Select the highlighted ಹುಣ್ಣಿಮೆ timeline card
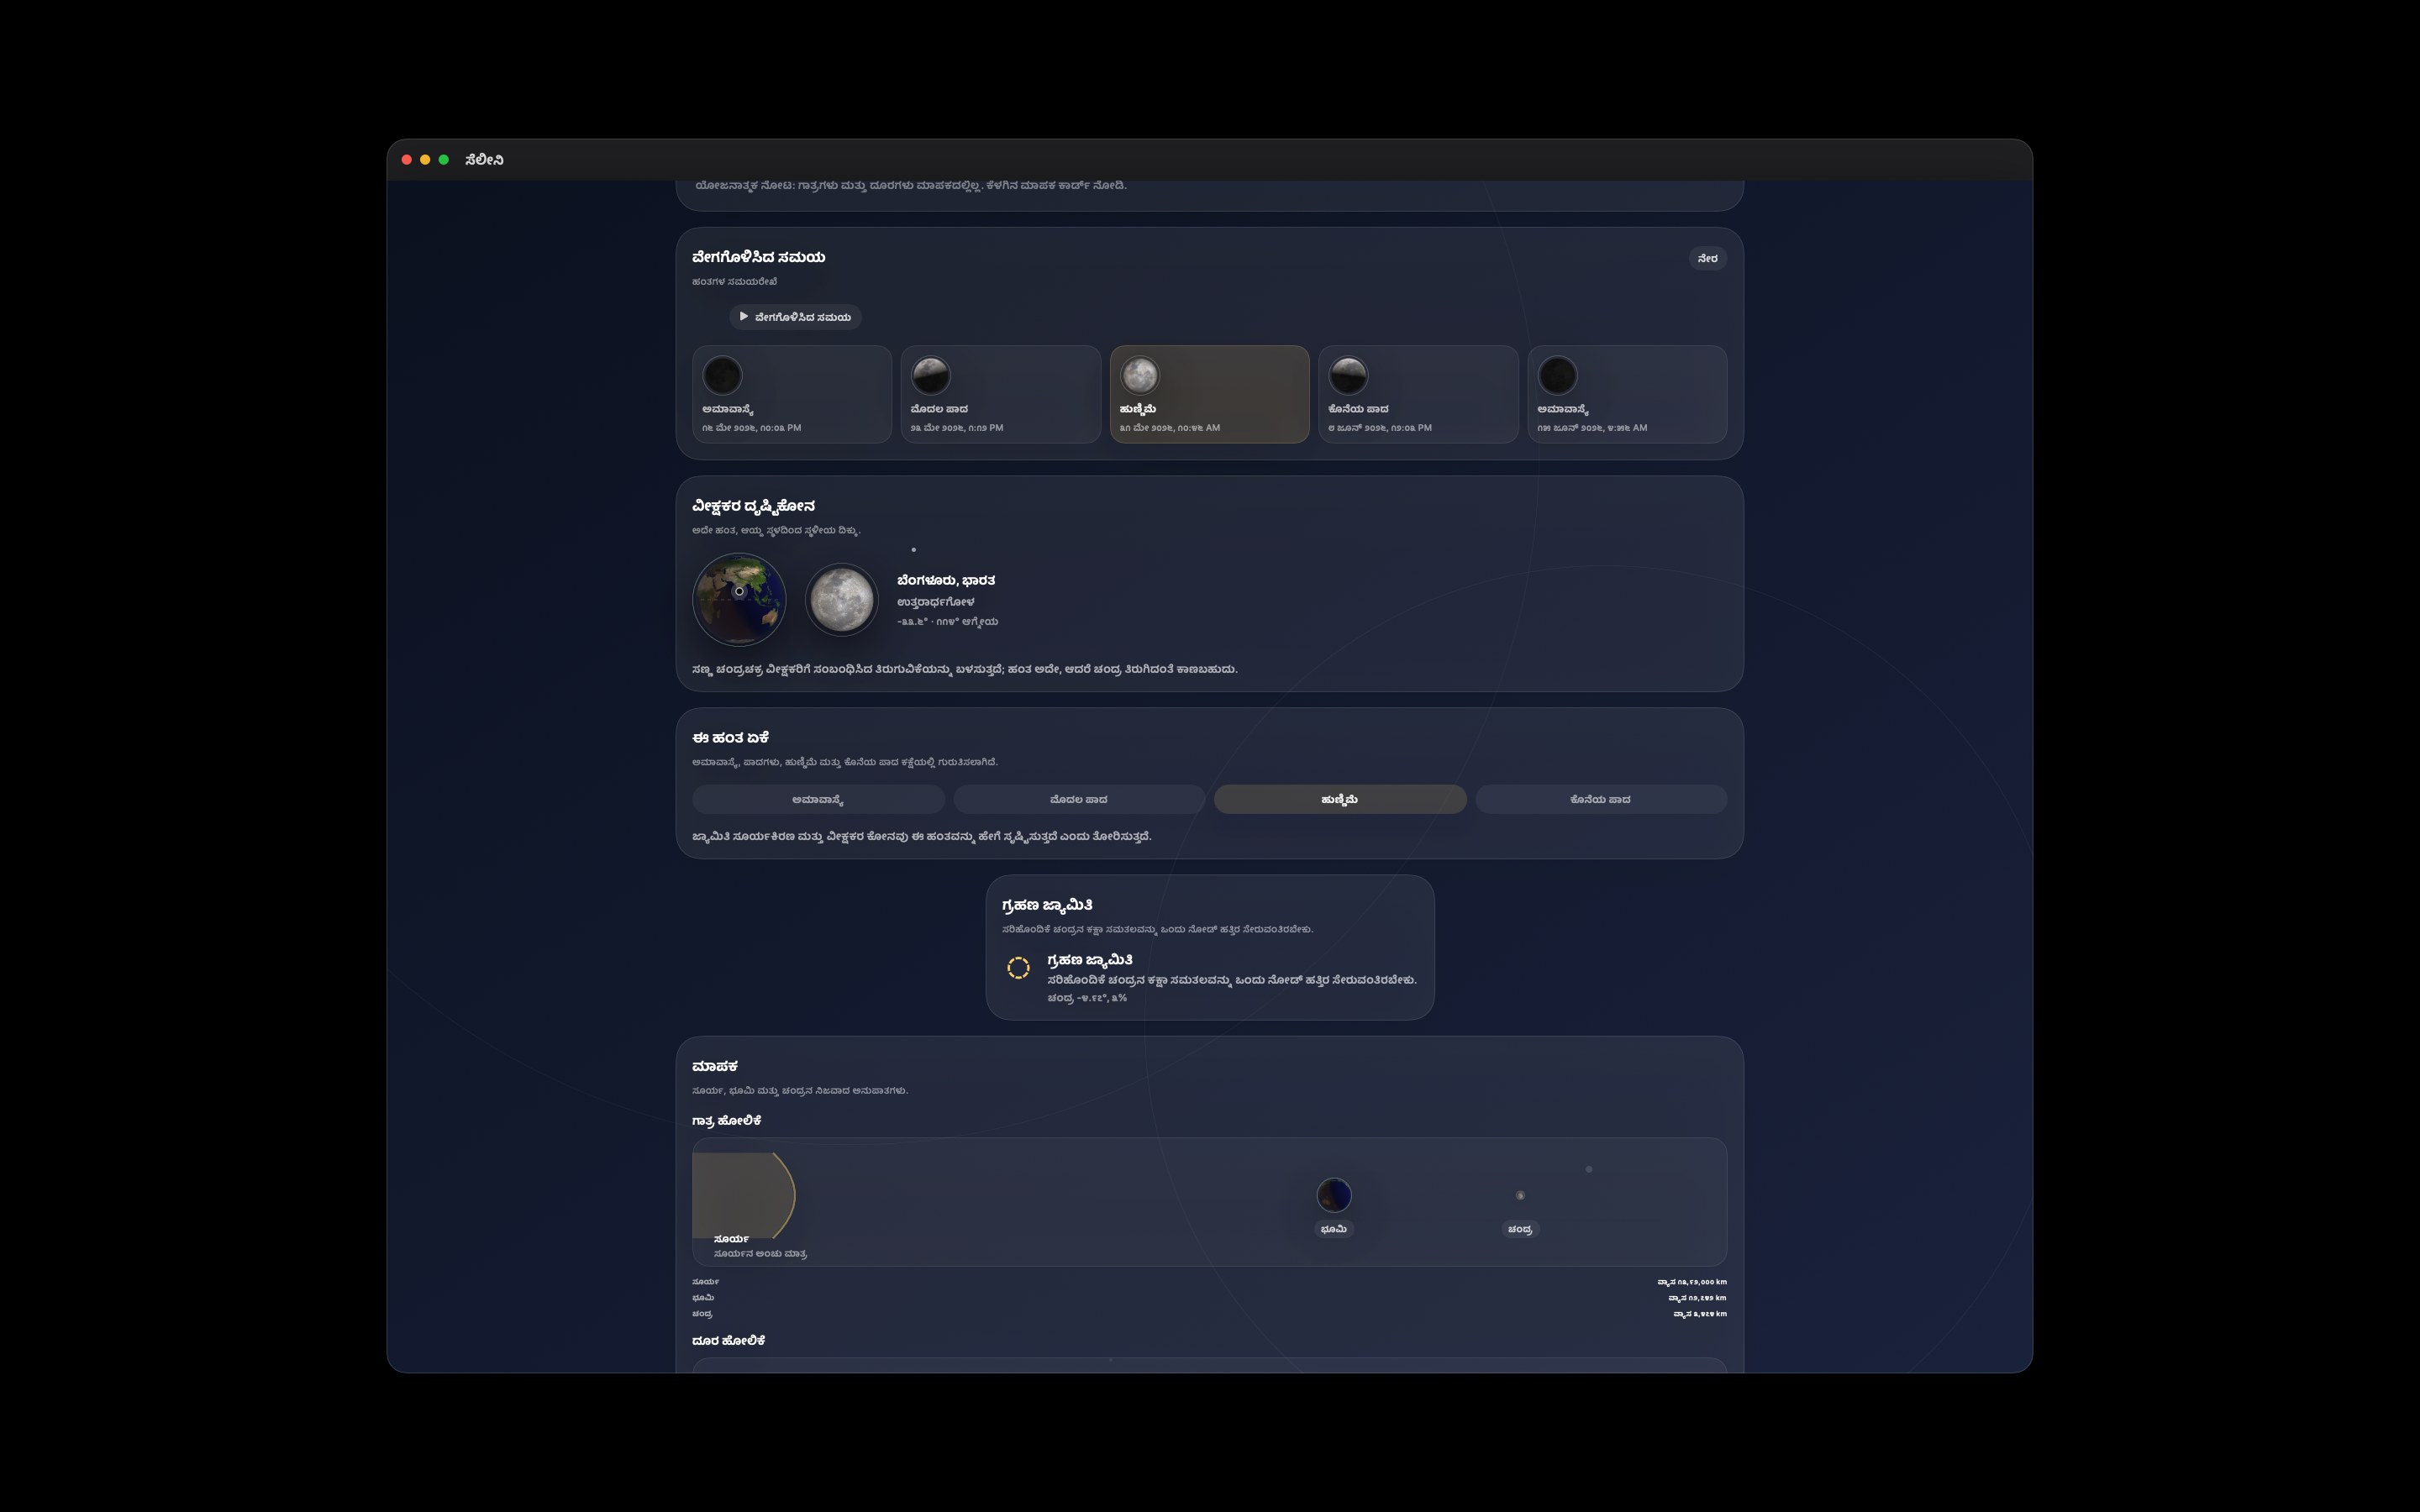Screen dimensions: 2420x1512 point(1209,394)
